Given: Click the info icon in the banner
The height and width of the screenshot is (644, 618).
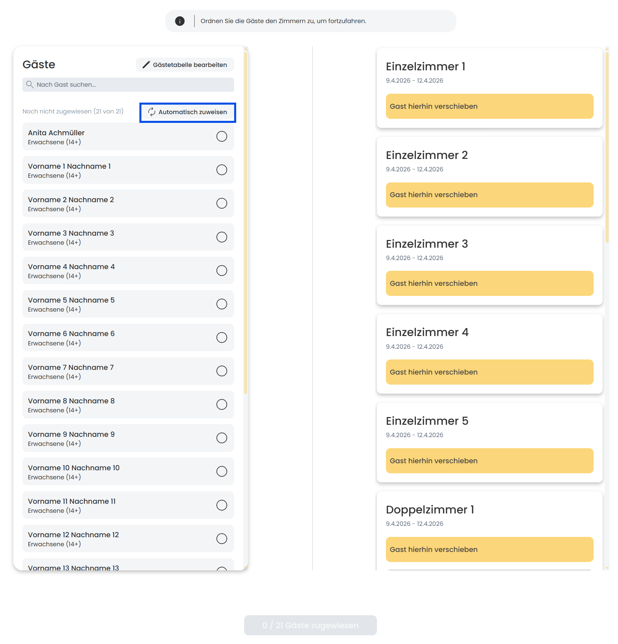Looking at the screenshot, I should click(x=180, y=21).
